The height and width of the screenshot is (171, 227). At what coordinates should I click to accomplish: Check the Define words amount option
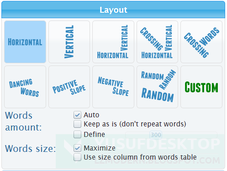point(77,134)
